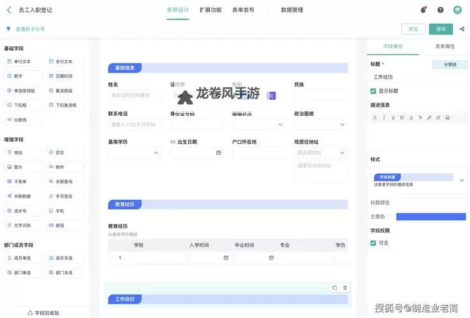Toggle the 可见 checkbox

click(x=373, y=243)
